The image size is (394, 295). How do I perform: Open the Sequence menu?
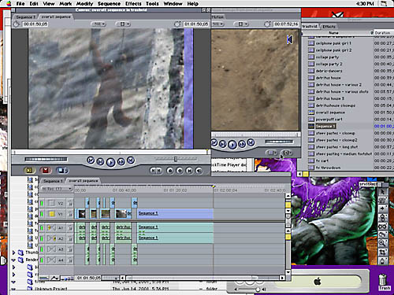point(109,4)
